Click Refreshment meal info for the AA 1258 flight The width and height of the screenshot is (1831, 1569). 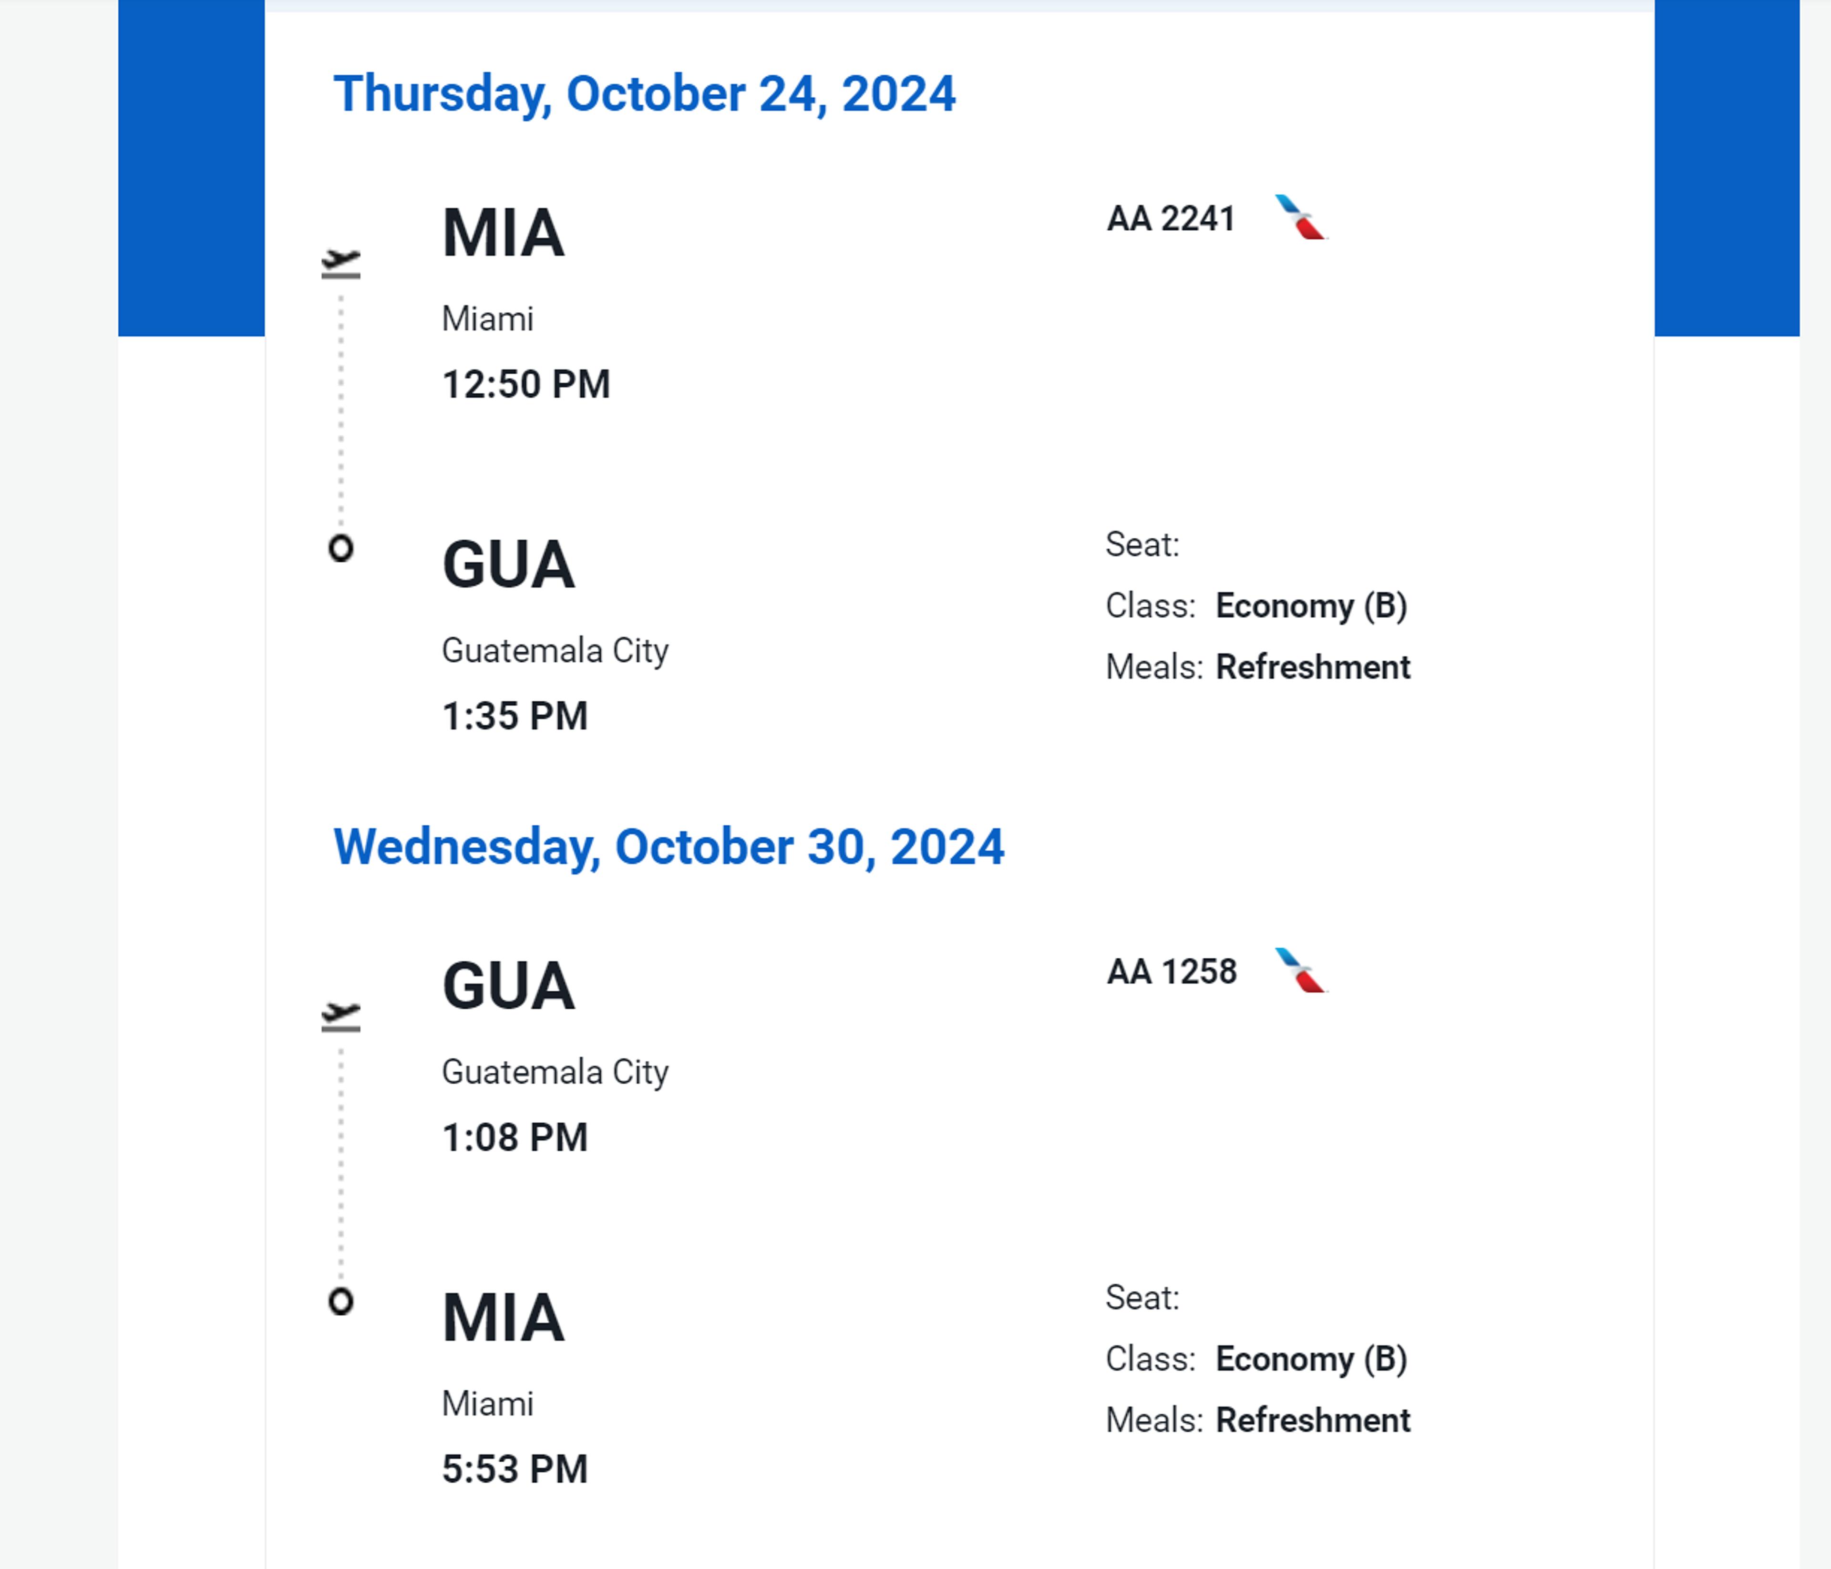(1312, 1420)
